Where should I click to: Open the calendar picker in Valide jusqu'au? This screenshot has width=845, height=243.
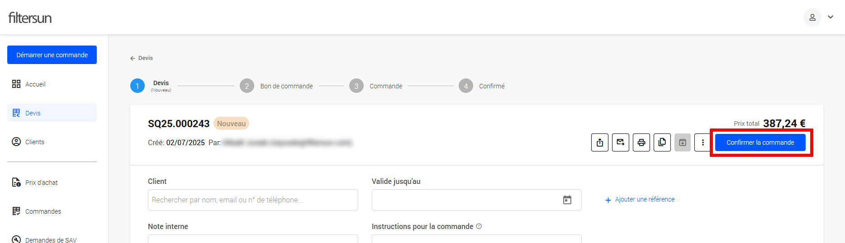click(567, 200)
